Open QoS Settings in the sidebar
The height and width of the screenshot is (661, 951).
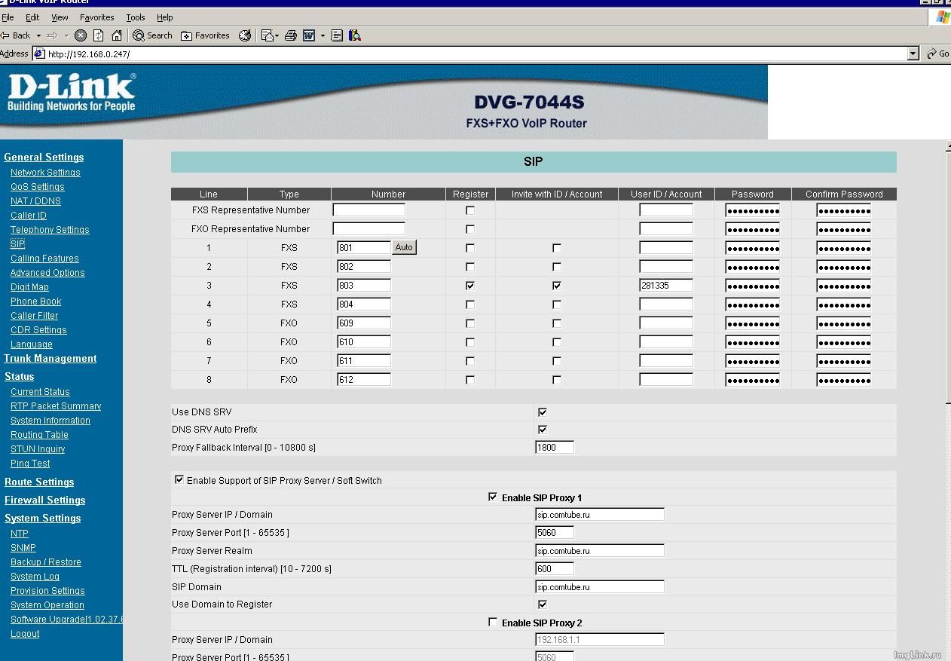pyautogui.click(x=38, y=187)
